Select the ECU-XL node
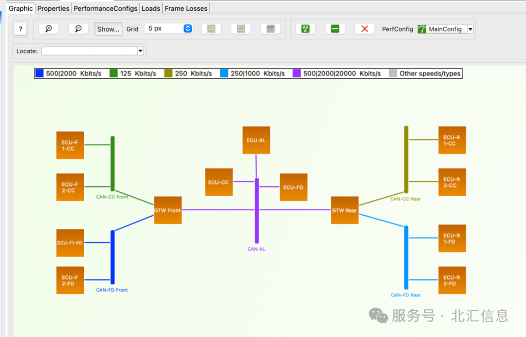This screenshot has width=526, height=337. (x=256, y=140)
